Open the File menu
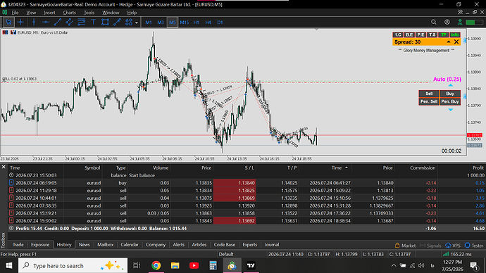The height and width of the screenshot is (273, 486). pos(15,13)
